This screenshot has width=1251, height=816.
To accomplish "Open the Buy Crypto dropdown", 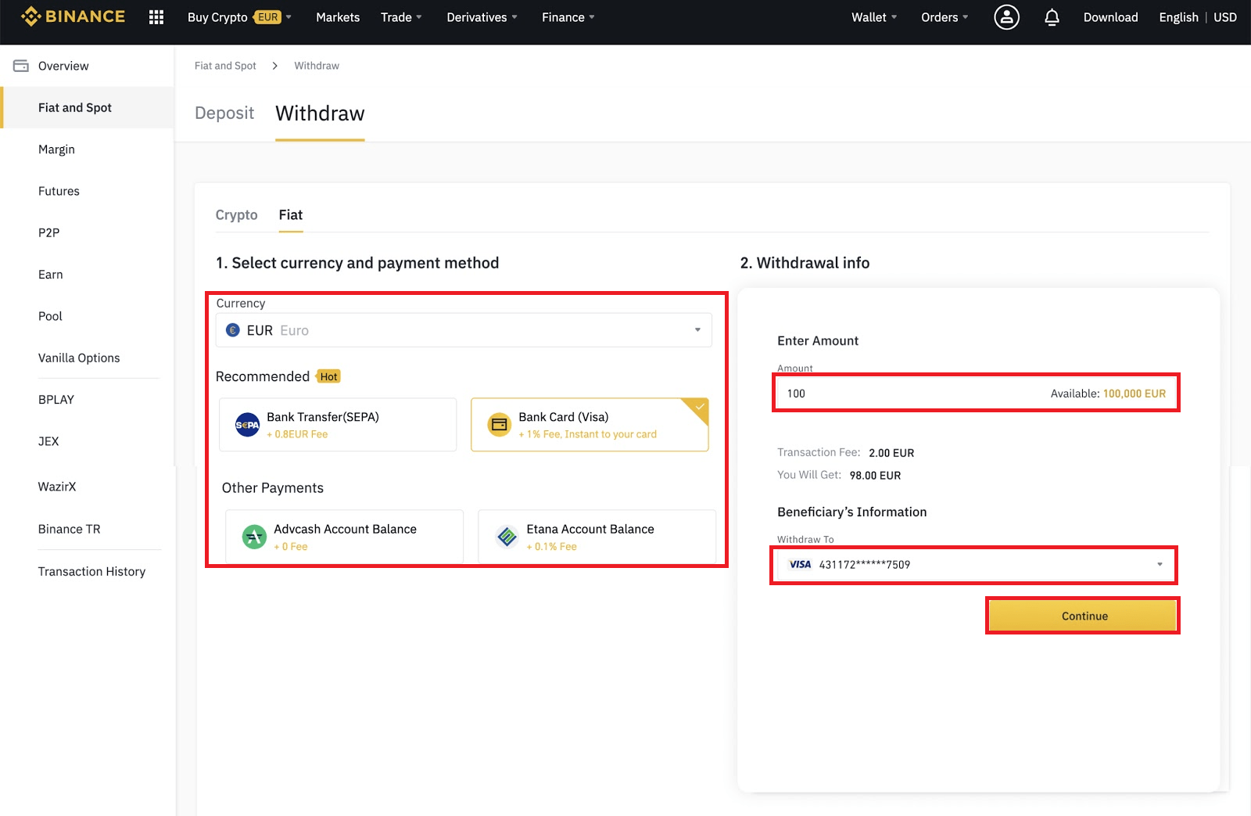I will (239, 17).
